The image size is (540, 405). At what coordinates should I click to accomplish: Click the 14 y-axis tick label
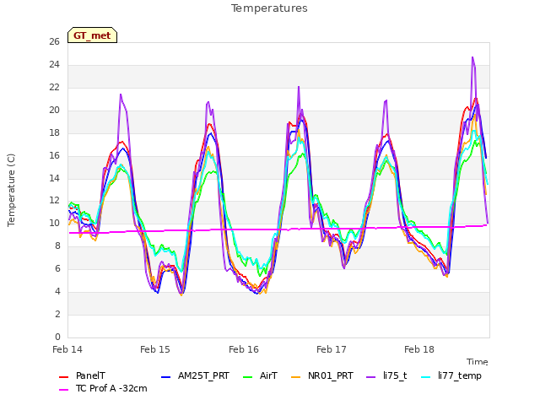click(54, 178)
